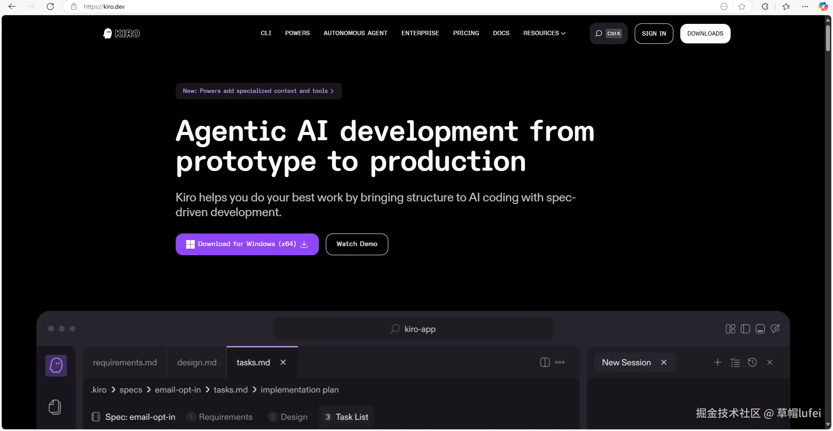The width and height of the screenshot is (833, 431).
Task: Click the kiro-app search field
Action: tap(413, 329)
